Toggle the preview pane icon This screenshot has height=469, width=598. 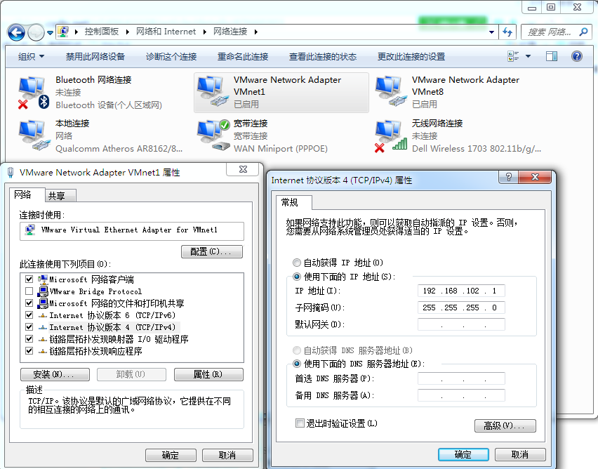[x=552, y=56]
